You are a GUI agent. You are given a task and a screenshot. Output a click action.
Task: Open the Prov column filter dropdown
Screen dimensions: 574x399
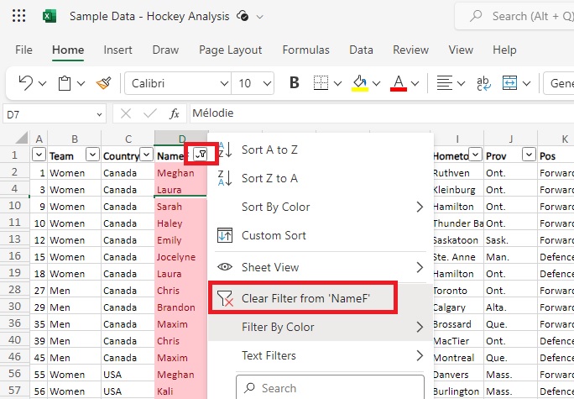pos(529,155)
